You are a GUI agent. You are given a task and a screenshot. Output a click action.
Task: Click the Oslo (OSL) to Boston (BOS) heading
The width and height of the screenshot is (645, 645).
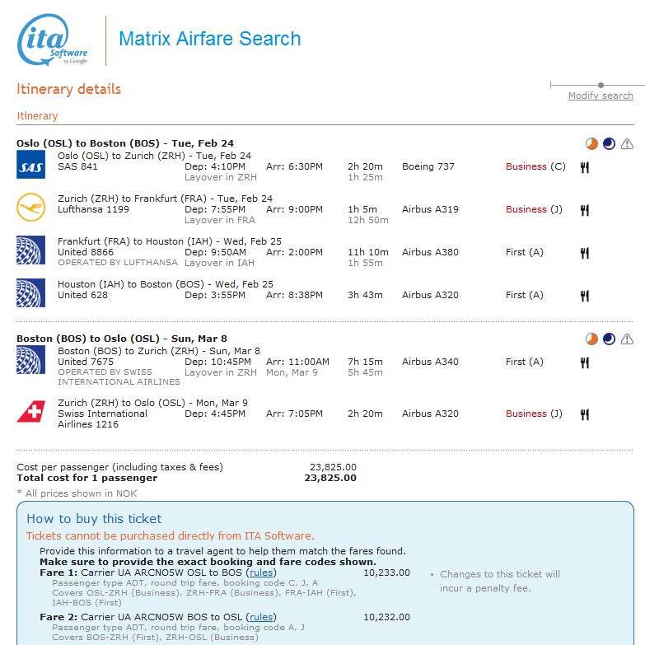(125, 143)
